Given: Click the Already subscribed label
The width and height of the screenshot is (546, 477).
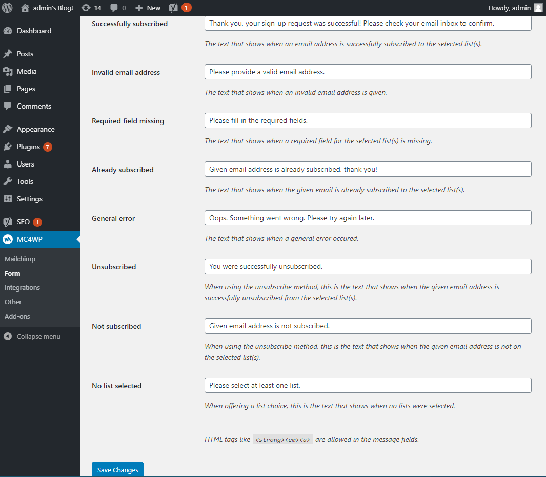Looking at the screenshot, I should coord(123,170).
